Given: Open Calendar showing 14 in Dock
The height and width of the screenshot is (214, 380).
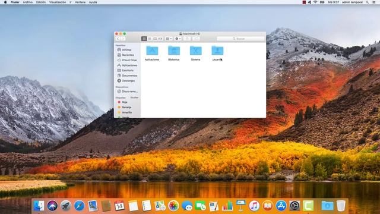Looking at the screenshot, I should [119, 206].
